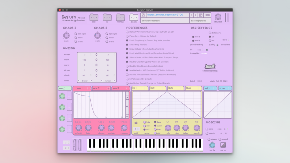Toggle Piano Keys Hidden by Default
The image size is (290, 163).
[127, 36]
